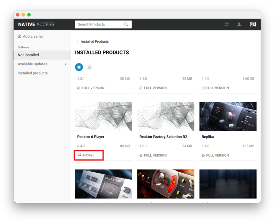Open the Replika product thumbnail
This screenshot has width=279, height=224.
[228, 117]
